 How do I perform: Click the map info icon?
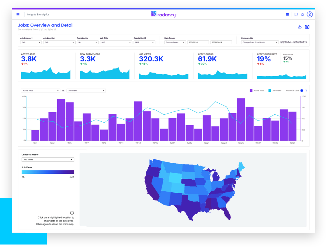tap(72, 213)
